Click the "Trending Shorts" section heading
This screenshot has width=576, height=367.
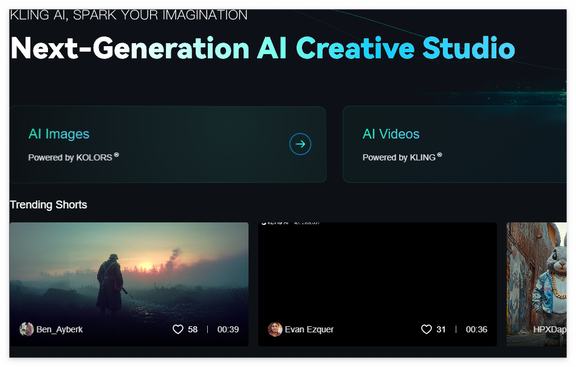[49, 205]
